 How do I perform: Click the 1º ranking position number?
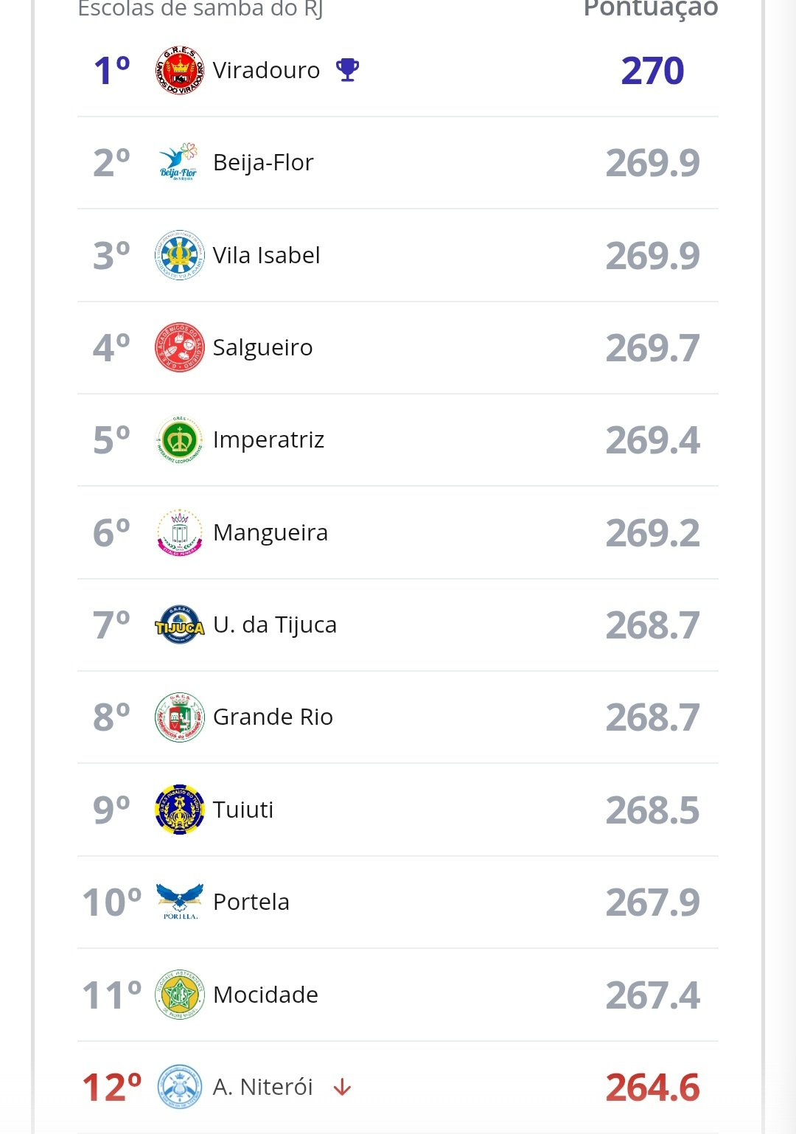pyautogui.click(x=111, y=71)
